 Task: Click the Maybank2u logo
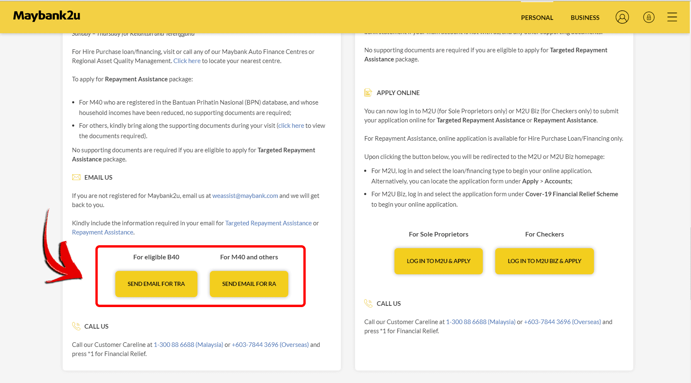pyautogui.click(x=46, y=16)
